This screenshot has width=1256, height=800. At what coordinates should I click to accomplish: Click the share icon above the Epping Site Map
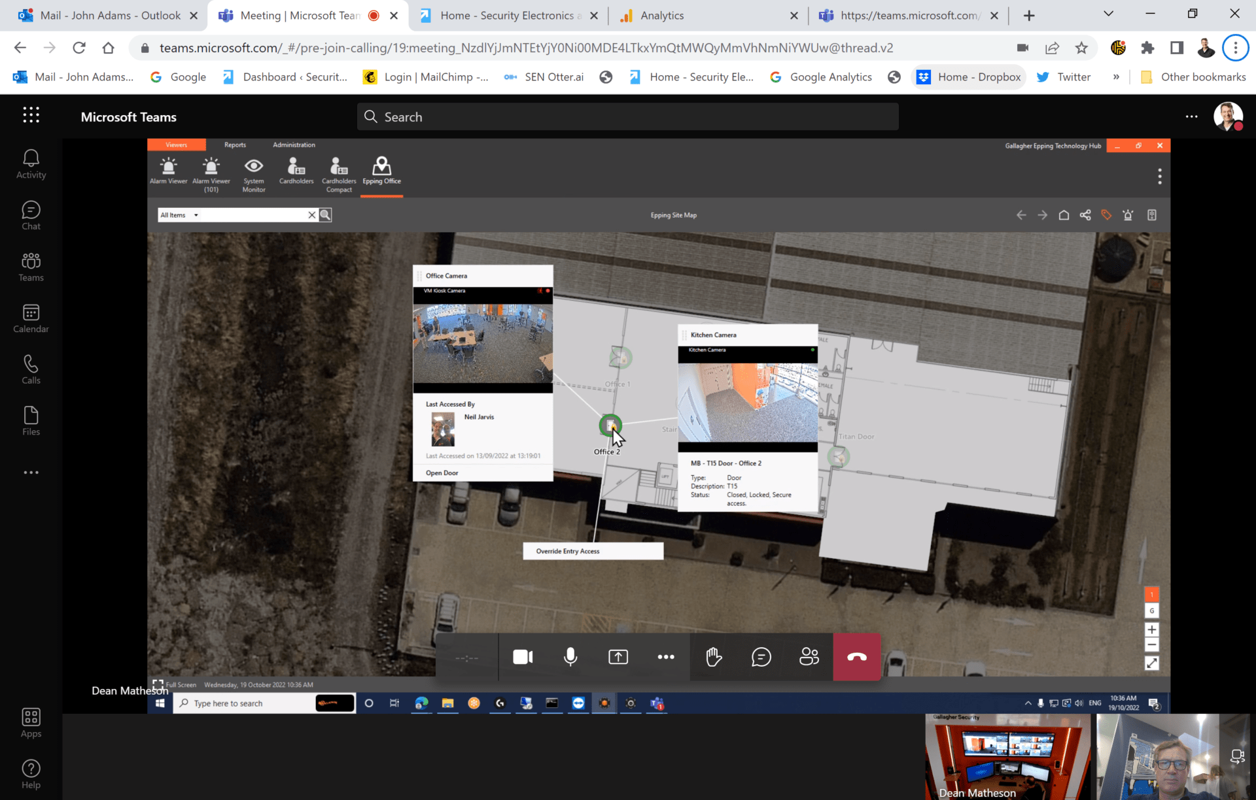[x=1085, y=214]
